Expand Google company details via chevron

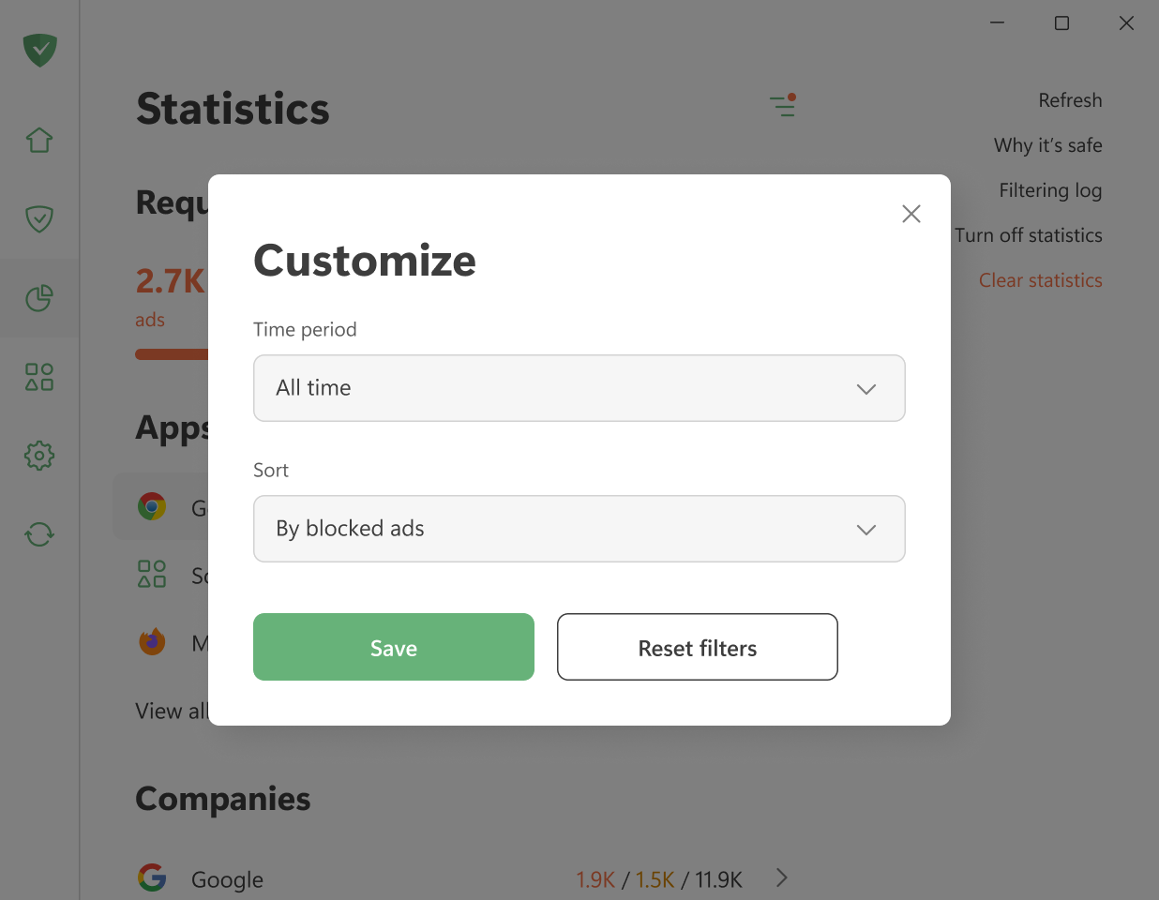click(x=781, y=877)
